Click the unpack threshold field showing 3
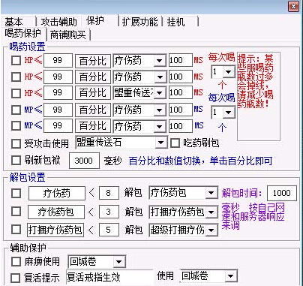 (109, 212)
